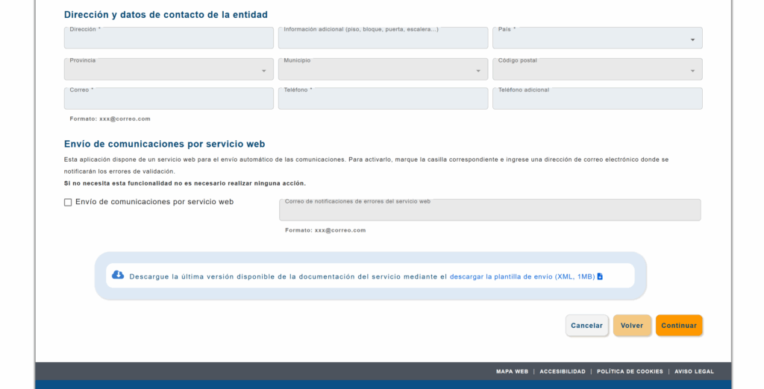Click the cloud download icon
Screen dimensions: 764x389
pyautogui.click(x=118, y=275)
